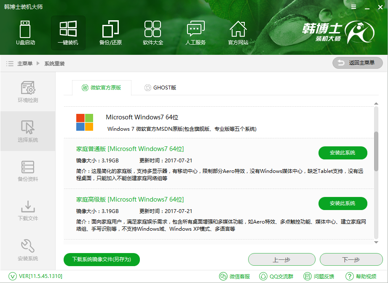Image resolution: width=388 pixels, height=283 pixels.
Task: Open the hamburger menu at top right
Action: 353,7
